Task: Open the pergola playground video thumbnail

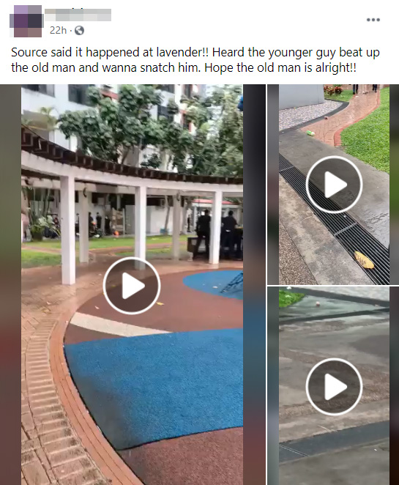Action: [133, 284]
